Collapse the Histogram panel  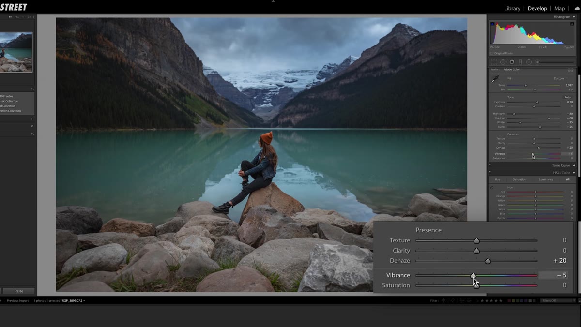point(574,17)
